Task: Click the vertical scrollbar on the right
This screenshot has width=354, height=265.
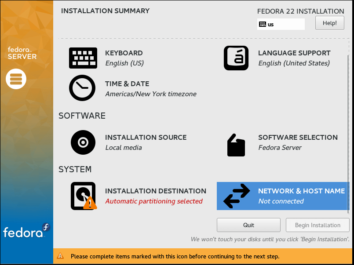Action: 348,134
